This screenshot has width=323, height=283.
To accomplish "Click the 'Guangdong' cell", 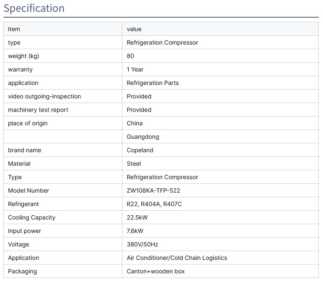I will tap(143, 137).
